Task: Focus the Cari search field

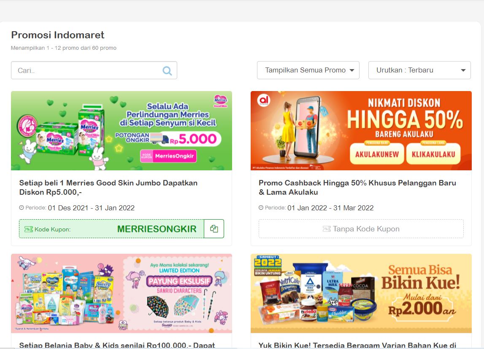Action: click(94, 70)
